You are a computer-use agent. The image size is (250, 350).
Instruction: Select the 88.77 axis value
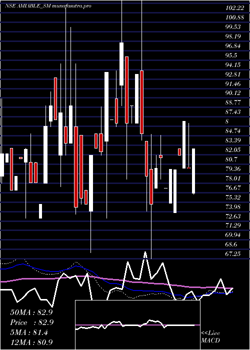click(x=233, y=102)
